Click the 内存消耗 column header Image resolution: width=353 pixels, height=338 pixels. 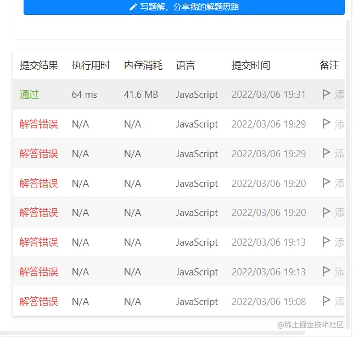pyautogui.click(x=143, y=65)
